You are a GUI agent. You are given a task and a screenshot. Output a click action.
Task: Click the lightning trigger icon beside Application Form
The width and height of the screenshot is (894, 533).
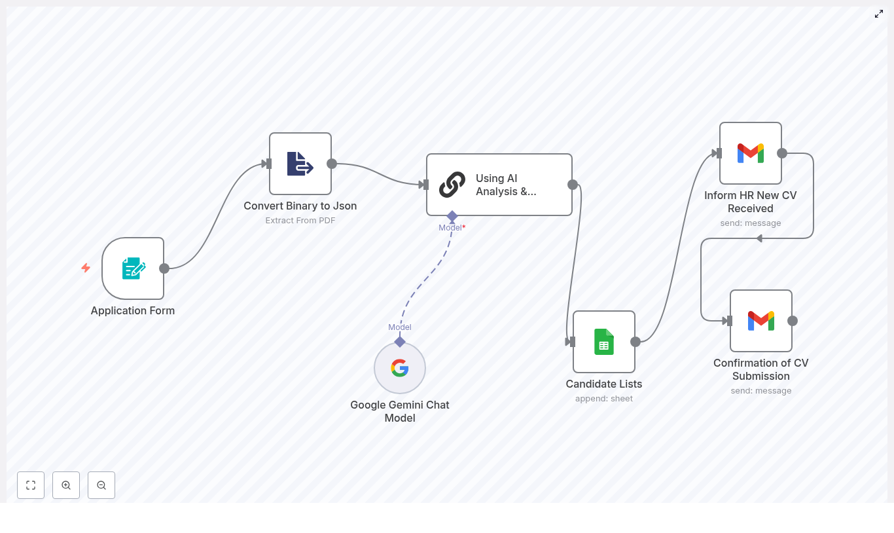(x=86, y=268)
